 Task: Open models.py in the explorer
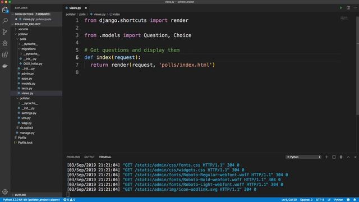29,84
